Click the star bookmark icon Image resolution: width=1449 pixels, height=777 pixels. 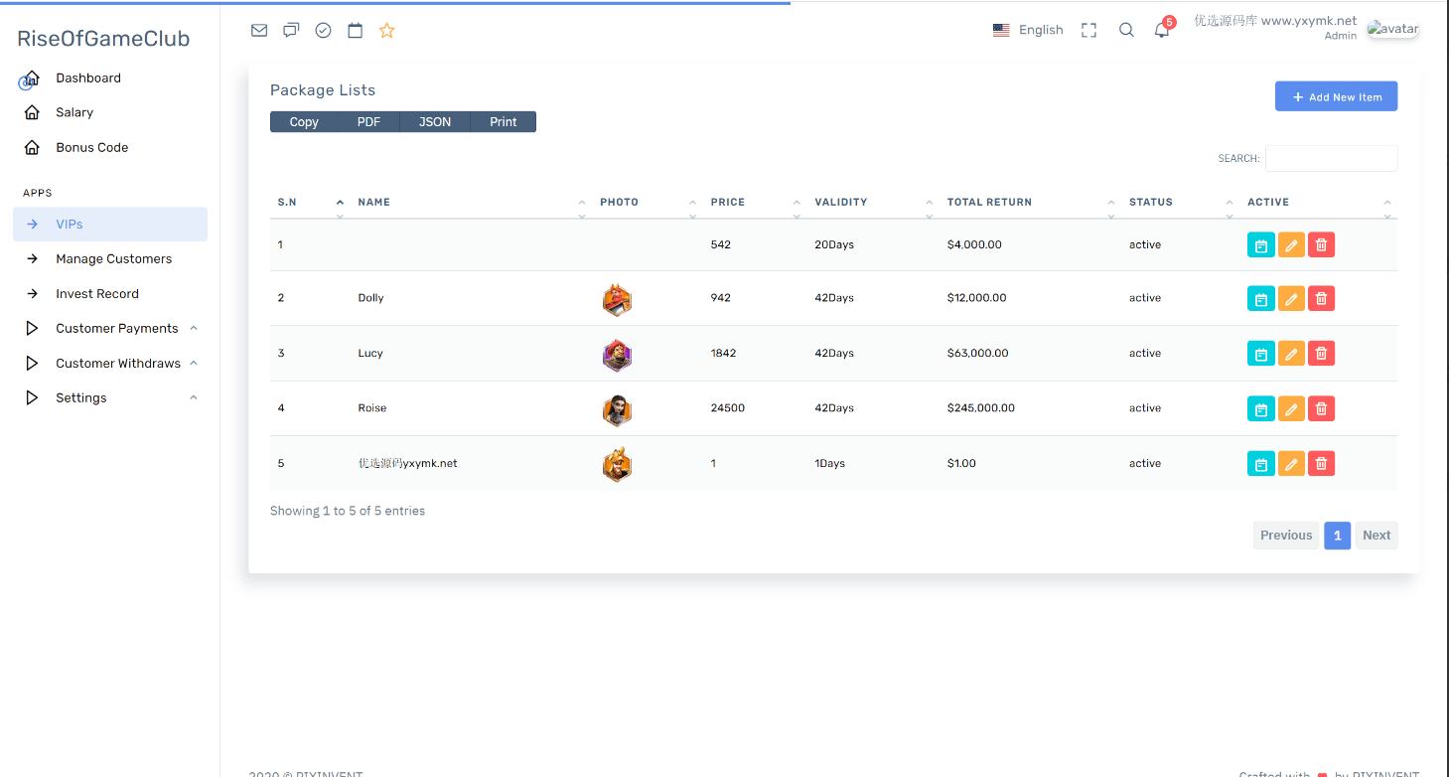[387, 31]
